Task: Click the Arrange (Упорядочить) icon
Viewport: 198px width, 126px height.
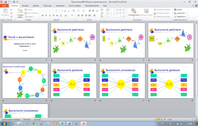Action: tap(134, 11)
